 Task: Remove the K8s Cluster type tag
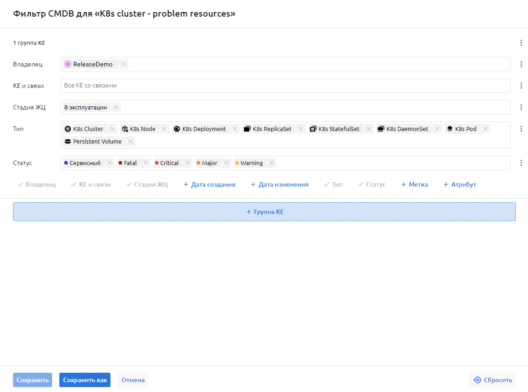(x=112, y=129)
